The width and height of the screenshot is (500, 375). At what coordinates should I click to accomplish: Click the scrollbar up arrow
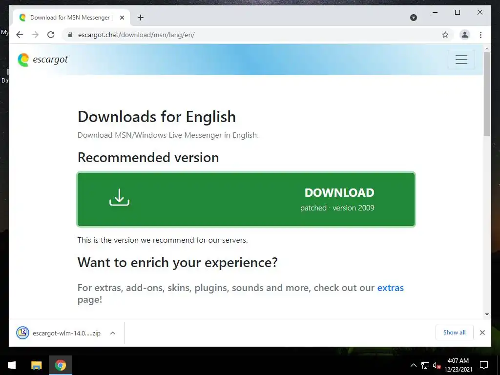[x=487, y=49]
